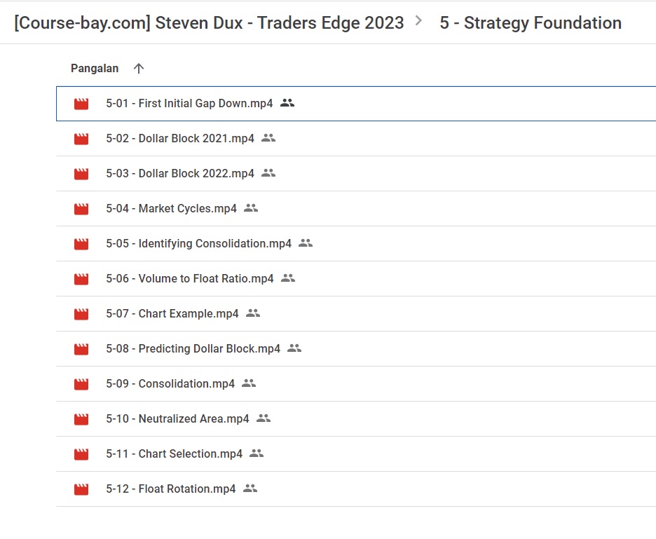Click shared icon beside Neutralized Area

coord(264,418)
